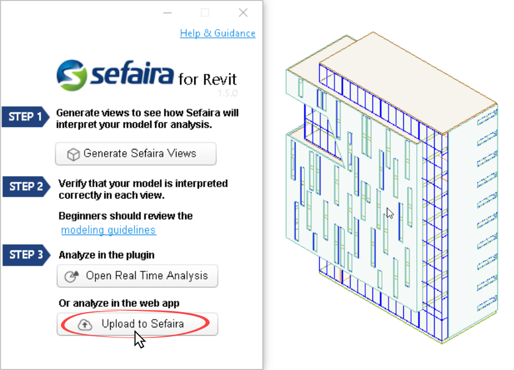
Task: Click the Generate Sefaira Views button
Action: click(x=136, y=154)
